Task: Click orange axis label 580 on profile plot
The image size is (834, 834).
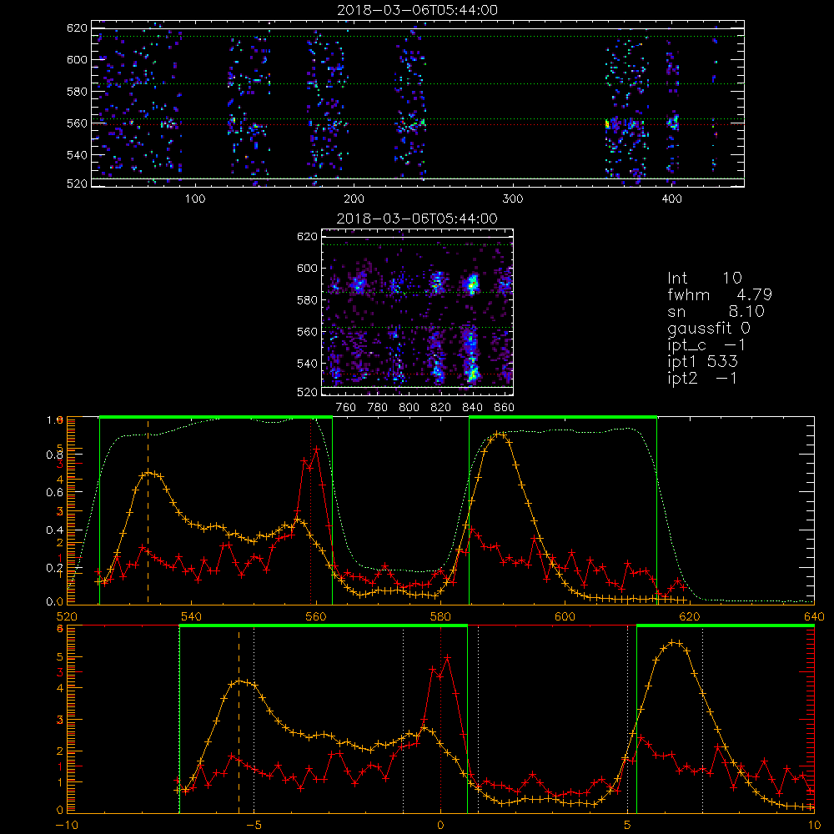Action: click(x=440, y=616)
